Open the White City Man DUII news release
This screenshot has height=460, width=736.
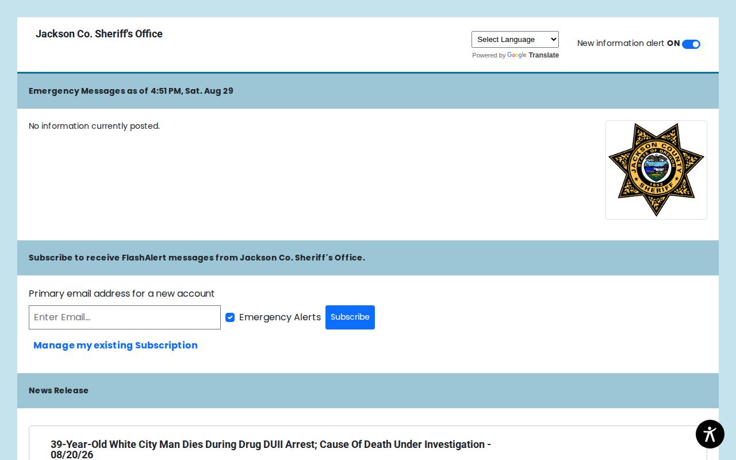click(x=271, y=449)
